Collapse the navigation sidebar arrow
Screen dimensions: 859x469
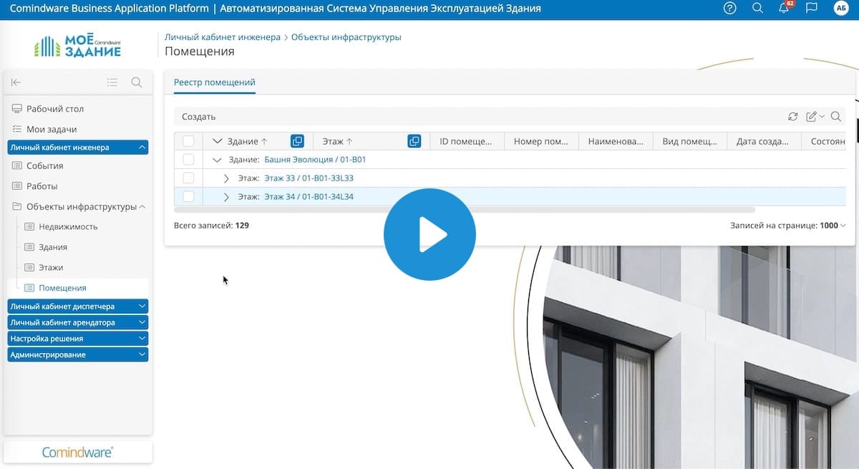[x=16, y=82]
